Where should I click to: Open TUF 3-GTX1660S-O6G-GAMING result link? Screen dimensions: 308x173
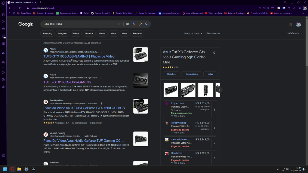pyautogui.click(x=67, y=82)
